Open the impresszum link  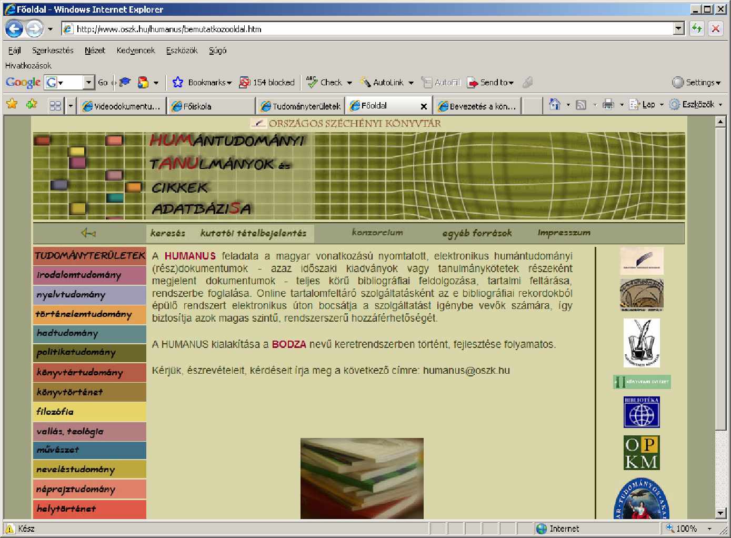tap(564, 232)
